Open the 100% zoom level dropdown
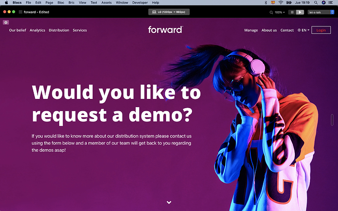Screen dimensions: 338x211 click(x=279, y=12)
